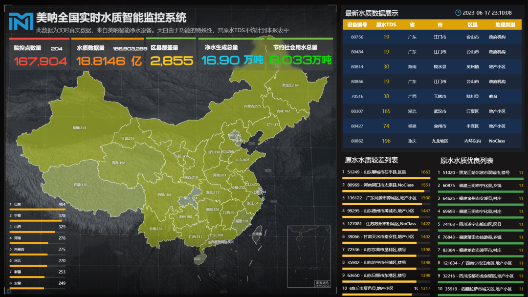This screenshot has height=297, width=528.
Task: Click the orange bar under 内蒙古 275
Action: coord(28,255)
